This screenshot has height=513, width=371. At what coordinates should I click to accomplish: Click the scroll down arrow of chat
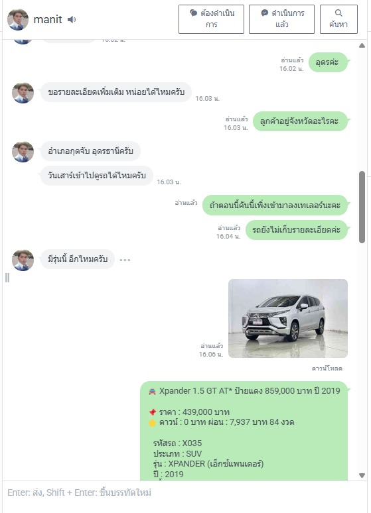point(362,475)
